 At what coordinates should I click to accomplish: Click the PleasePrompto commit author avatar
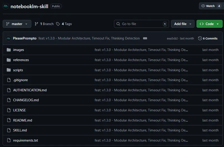8,38
